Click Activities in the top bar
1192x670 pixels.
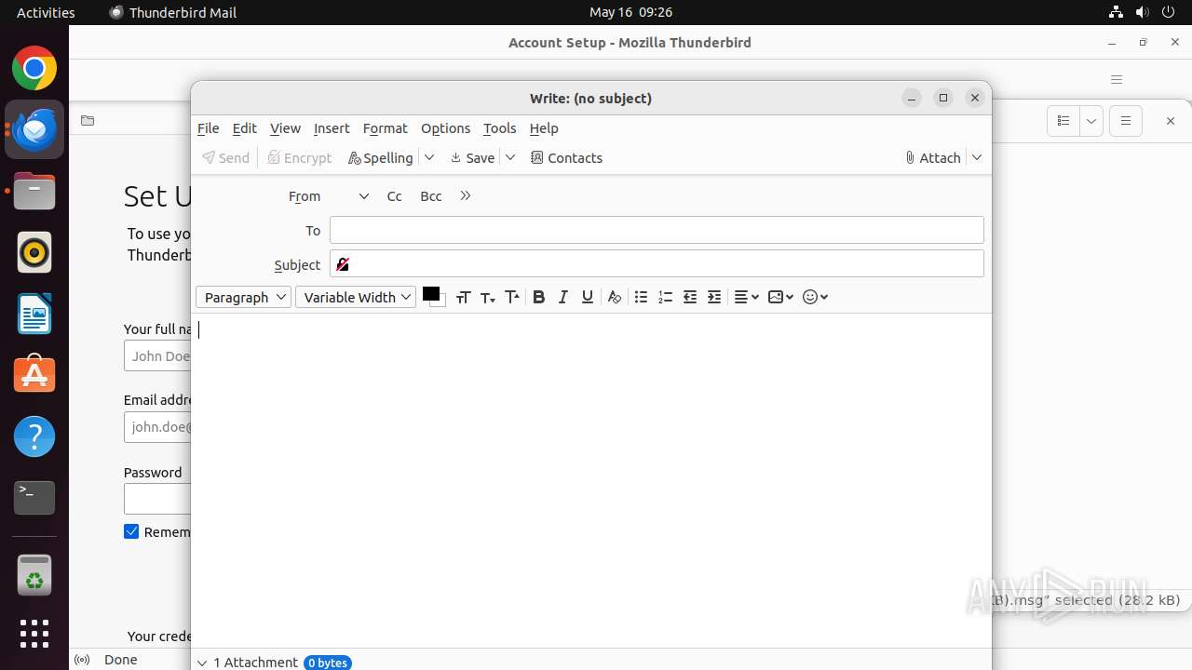pos(46,12)
